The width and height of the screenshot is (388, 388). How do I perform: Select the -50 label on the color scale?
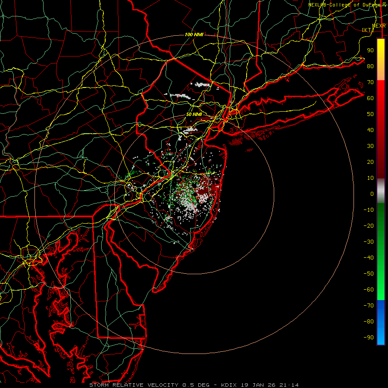[369, 274]
